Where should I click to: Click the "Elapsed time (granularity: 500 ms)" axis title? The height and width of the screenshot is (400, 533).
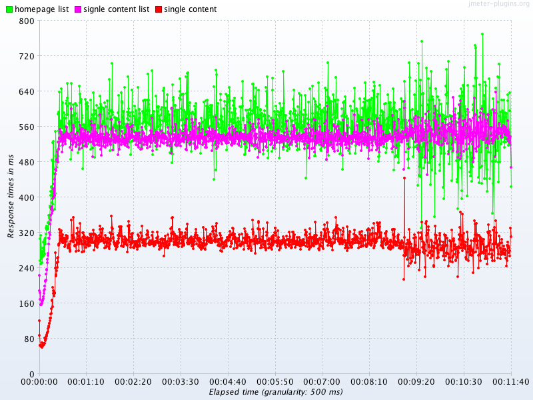pyautogui.click(x=276, y=392)
